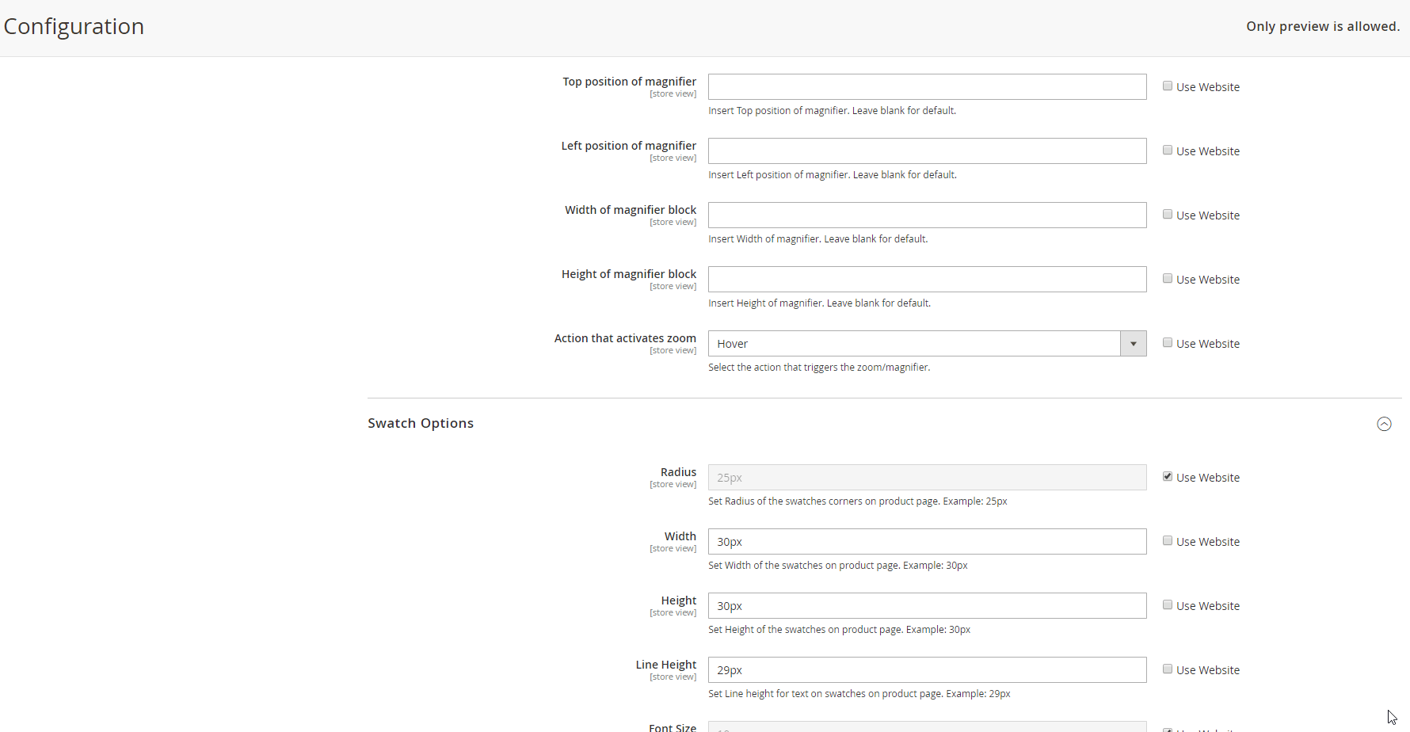1410x732 pixels.
Task: Click into Height of magnifier block field
Action: (x=927, y=280)
